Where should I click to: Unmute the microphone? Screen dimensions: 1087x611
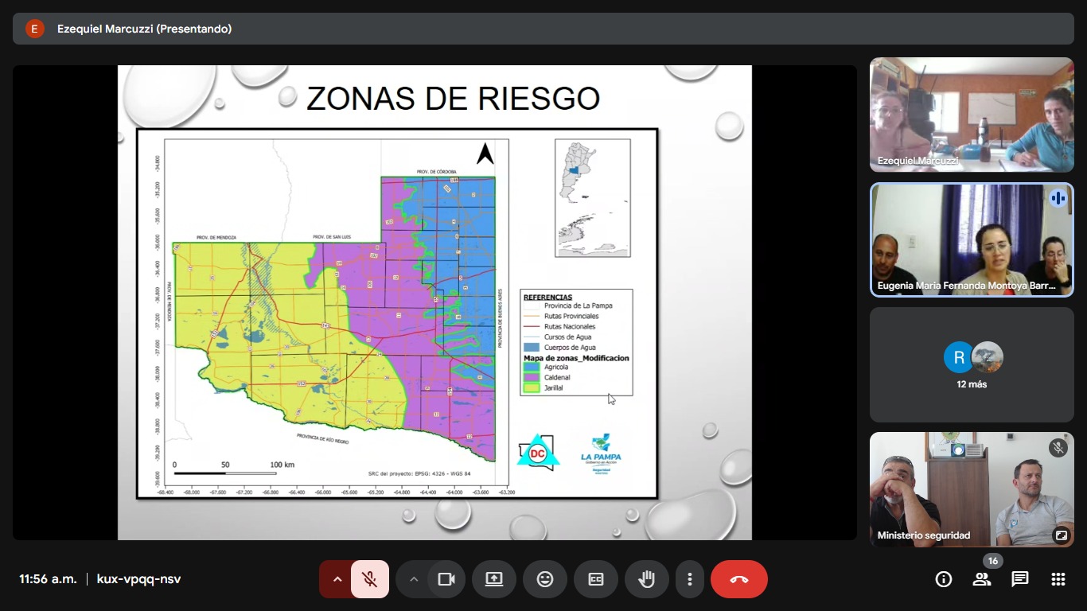pos(369,579)
